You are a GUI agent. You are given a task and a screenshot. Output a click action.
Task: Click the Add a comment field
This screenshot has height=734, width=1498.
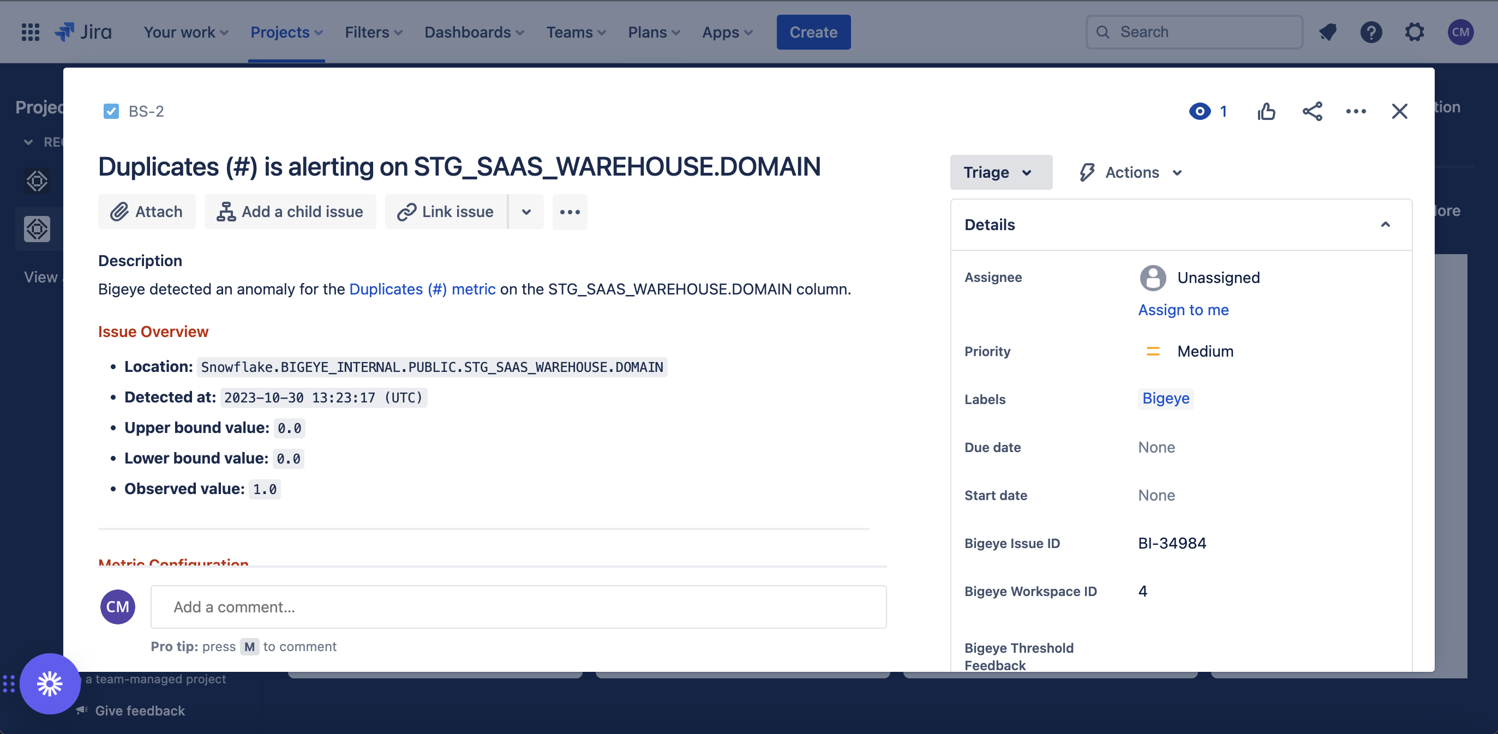pyautogui.click(x=518, y=607)
